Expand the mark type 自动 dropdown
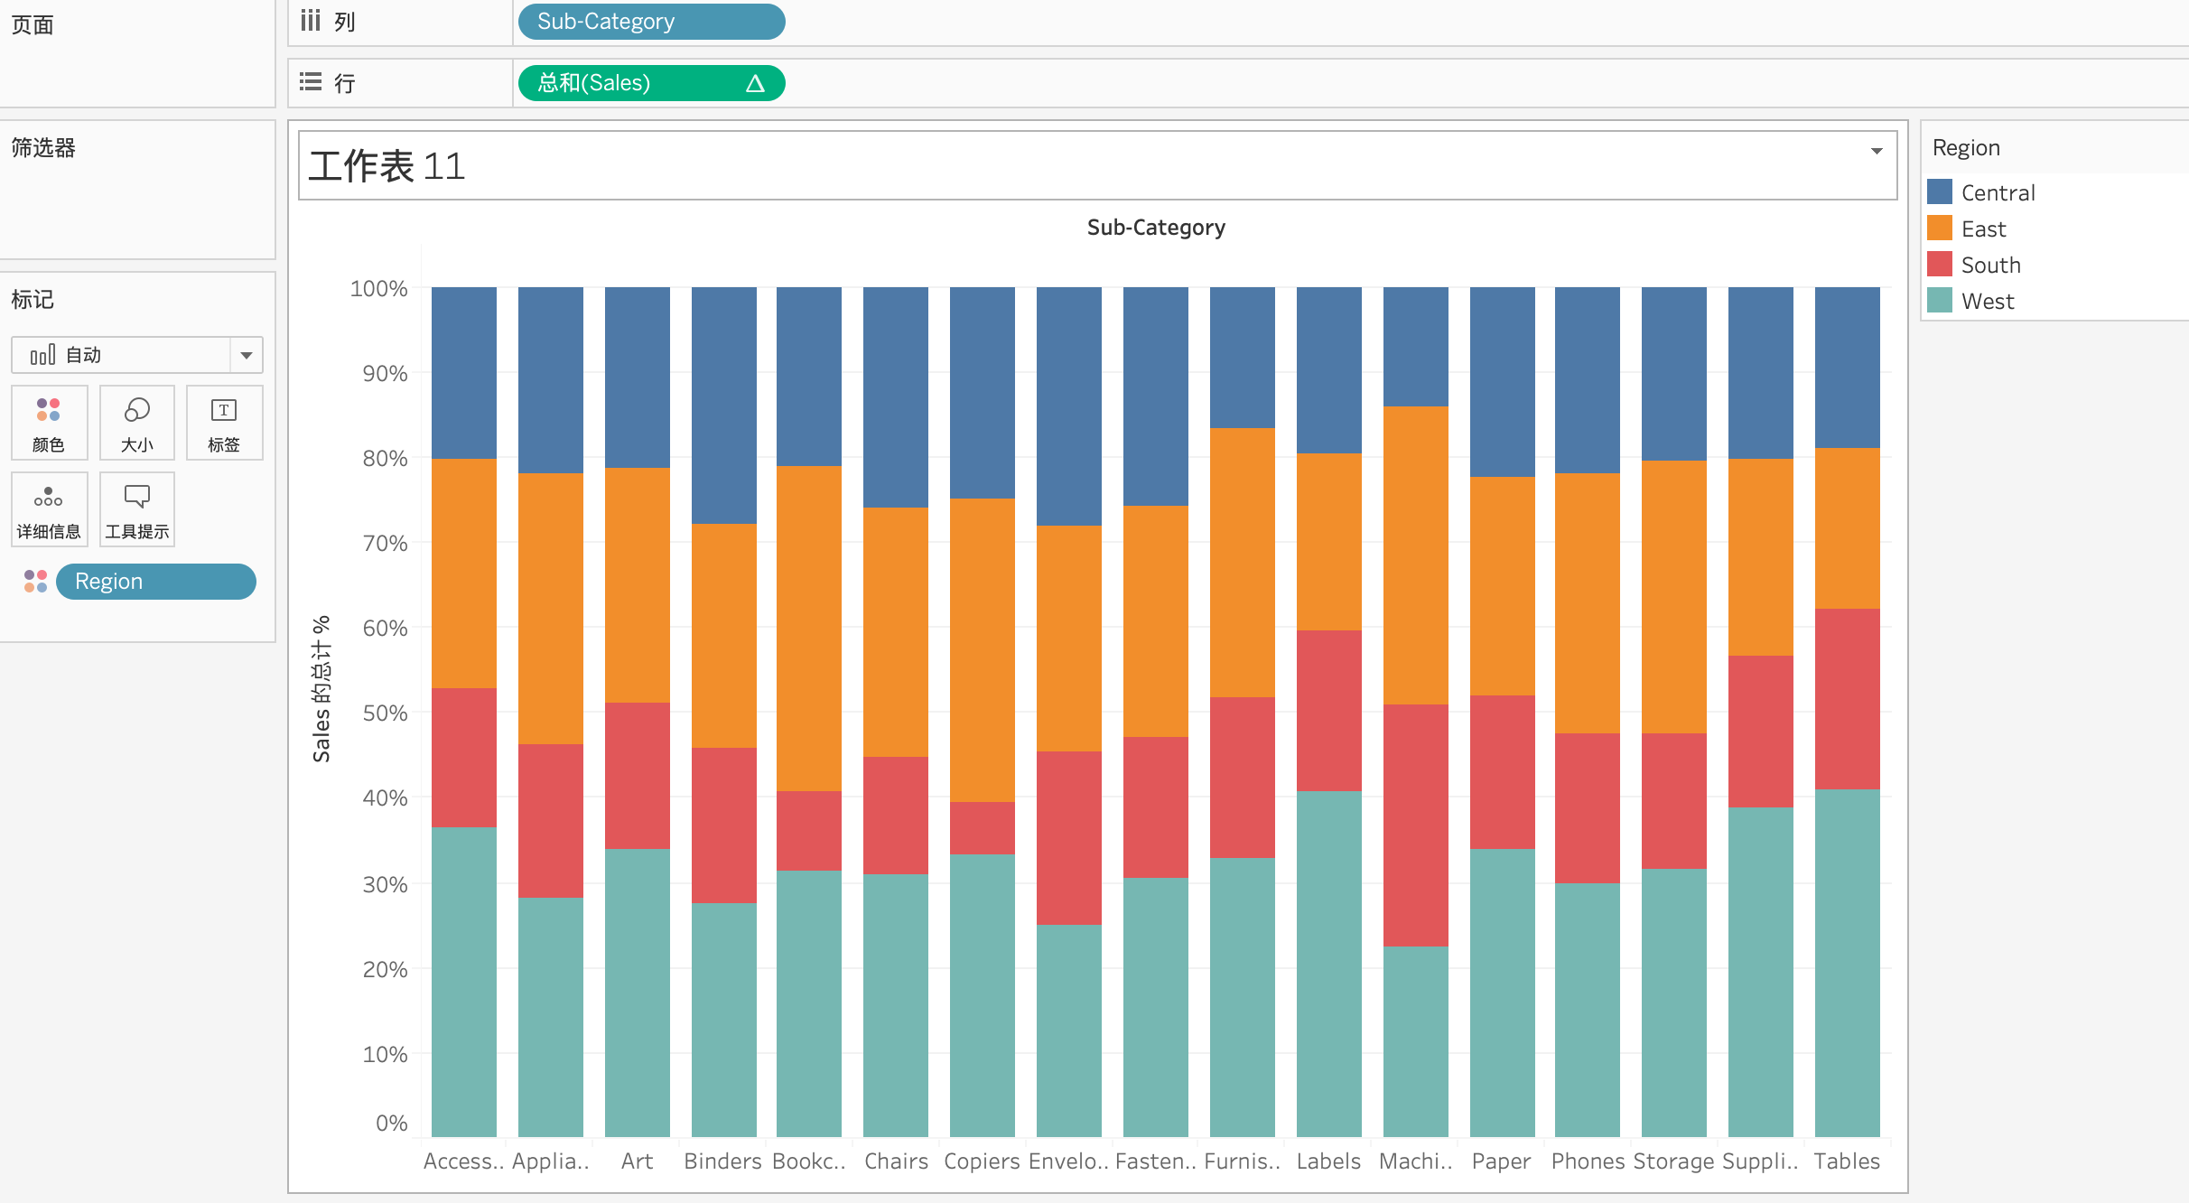 point(246,355)
